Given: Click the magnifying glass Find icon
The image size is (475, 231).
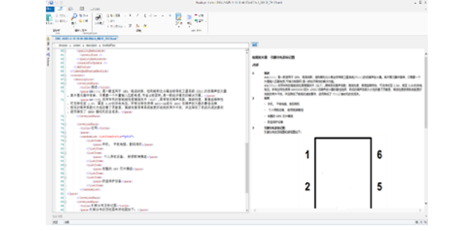Looking at the screenshot, I should (74, 18).
